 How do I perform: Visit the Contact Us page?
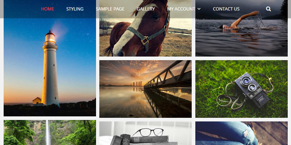tap(226, 9)
